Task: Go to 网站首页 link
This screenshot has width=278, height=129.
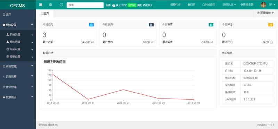Action: point(209,5)
